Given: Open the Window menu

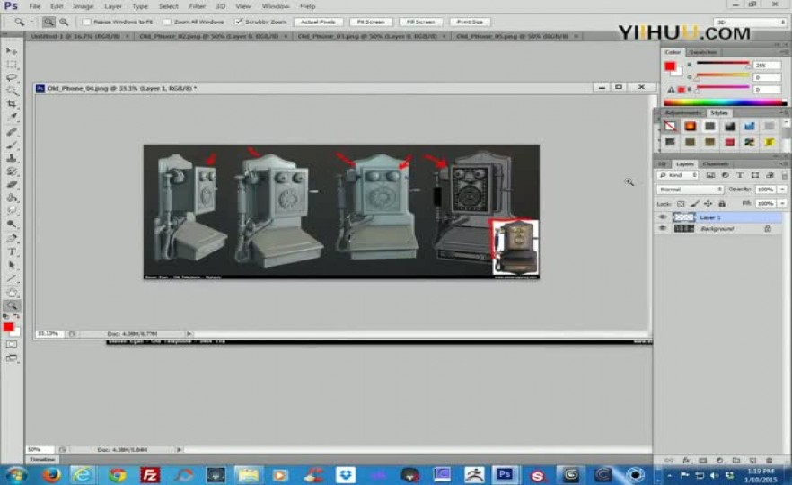Looking at the screenshot, I should point(276,6).
